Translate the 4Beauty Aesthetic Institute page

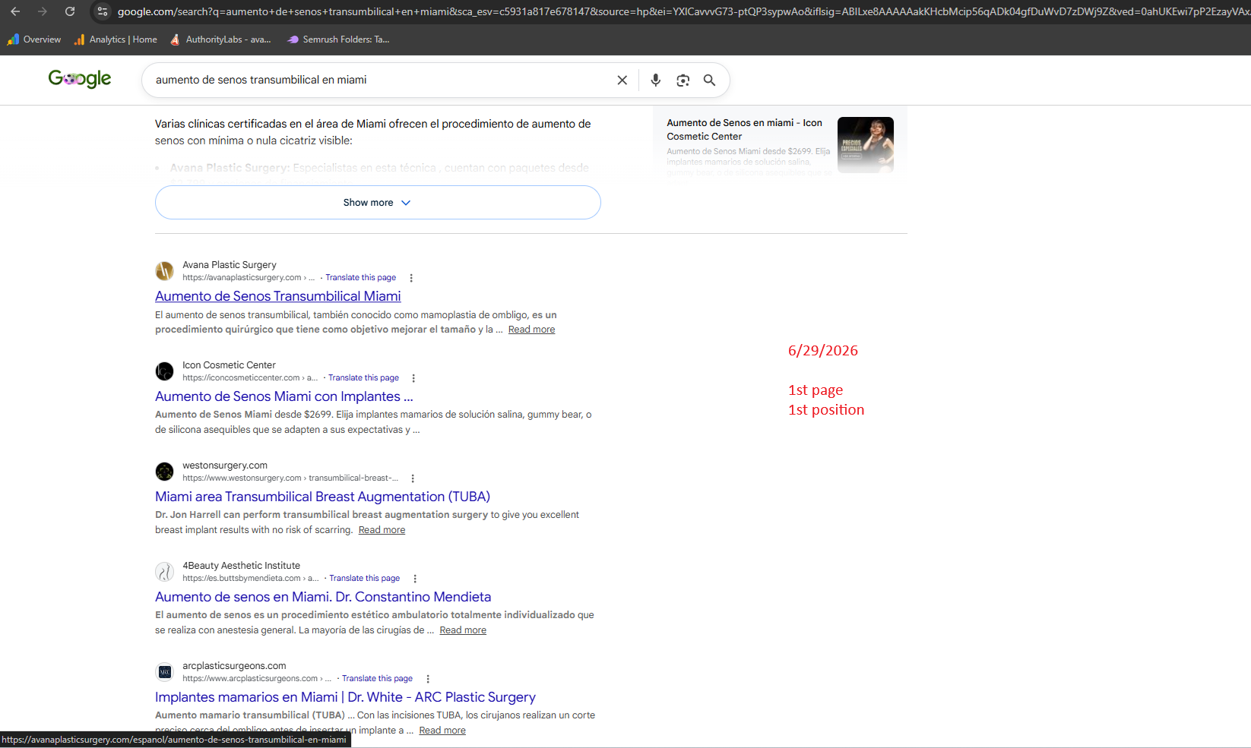click(x=365, y=579)
